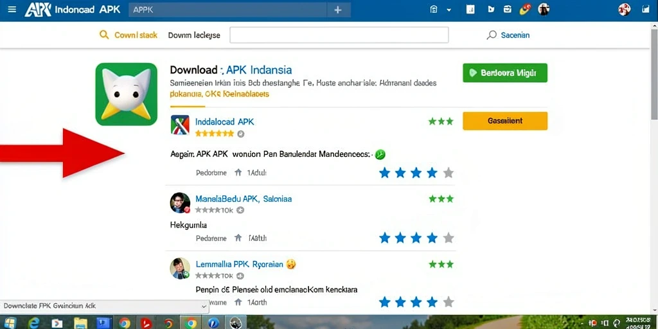Click the green stars on the Inddalocad APK row

coord(441,121)
